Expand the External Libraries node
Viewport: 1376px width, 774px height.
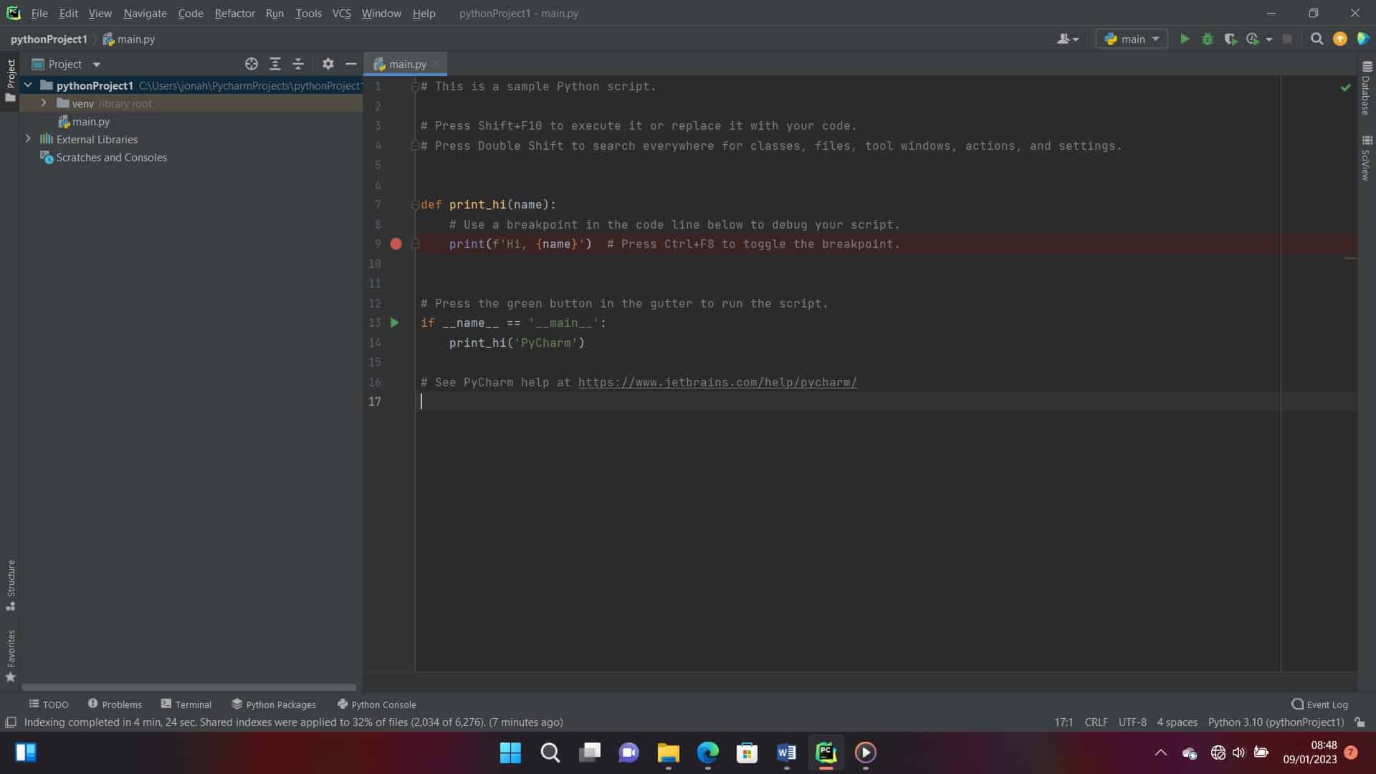click(28, 139)
